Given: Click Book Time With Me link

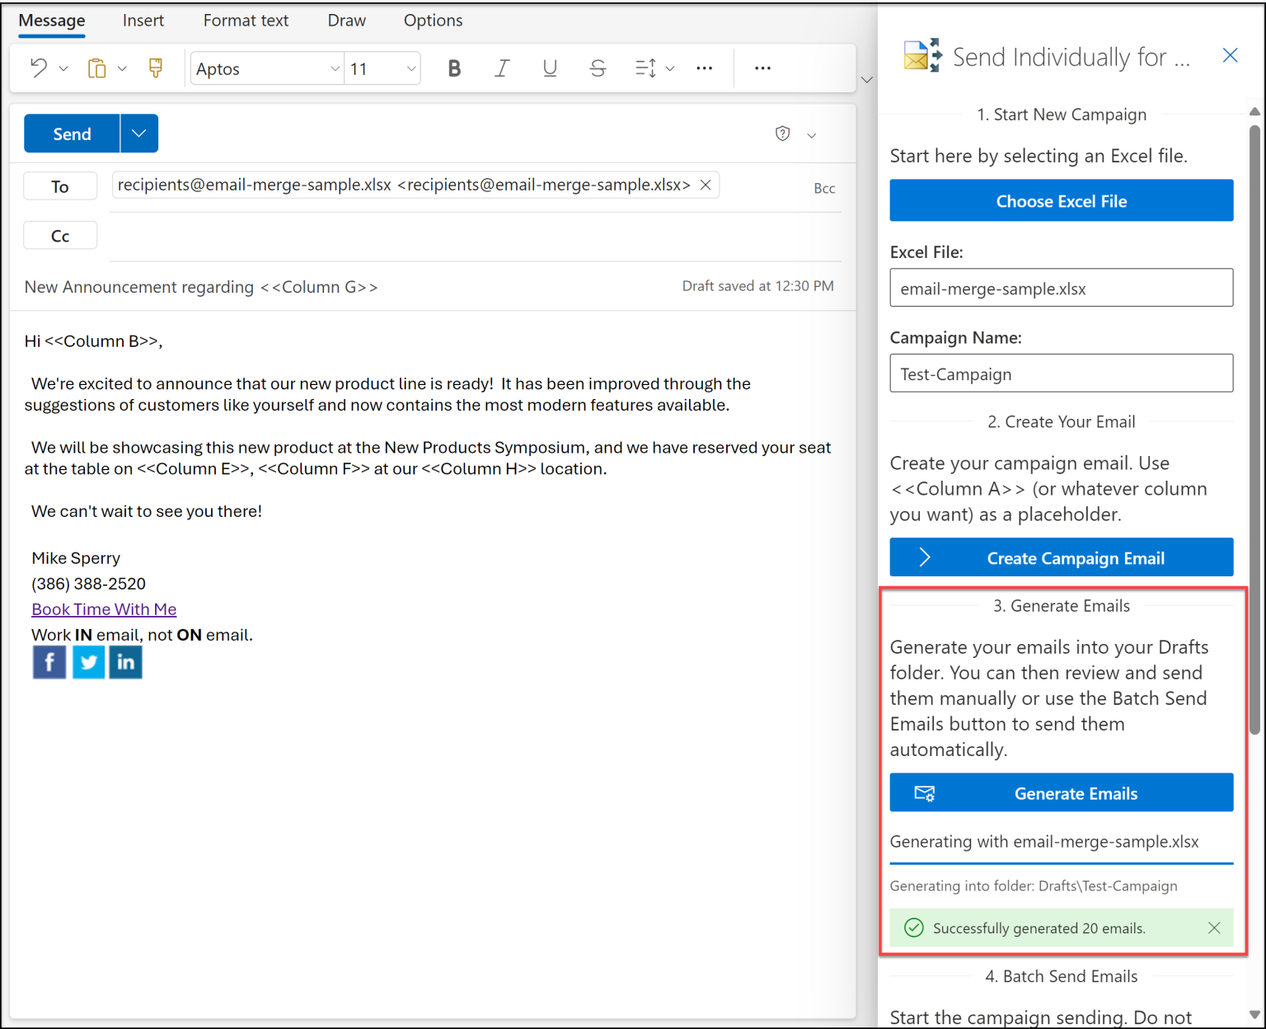Looking at the screenshot, I should click(x=104, y=608).
